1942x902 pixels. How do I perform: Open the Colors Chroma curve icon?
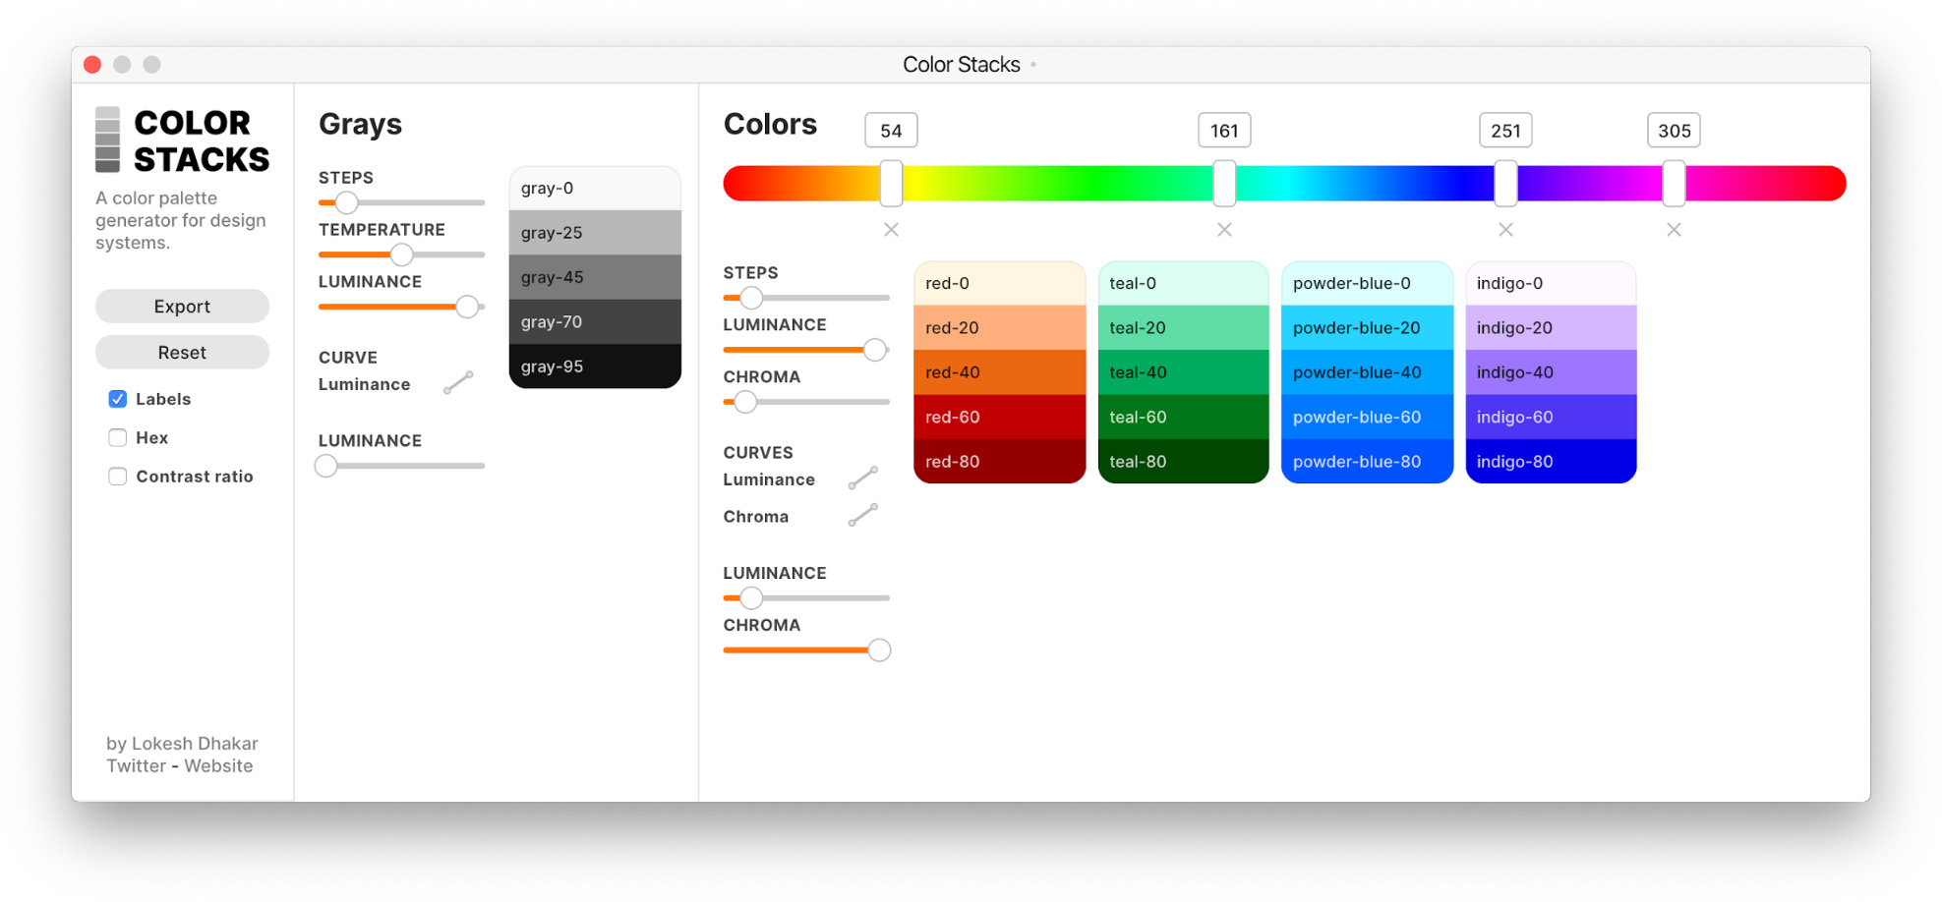click(863, 515)
